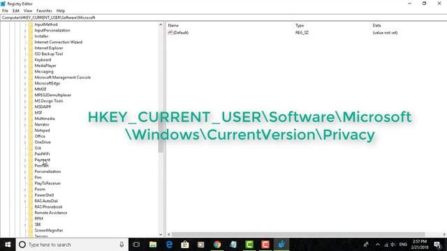447x251 pixels.
Task: Select the Remote Assistance key
Action: (x=51, y=213)
